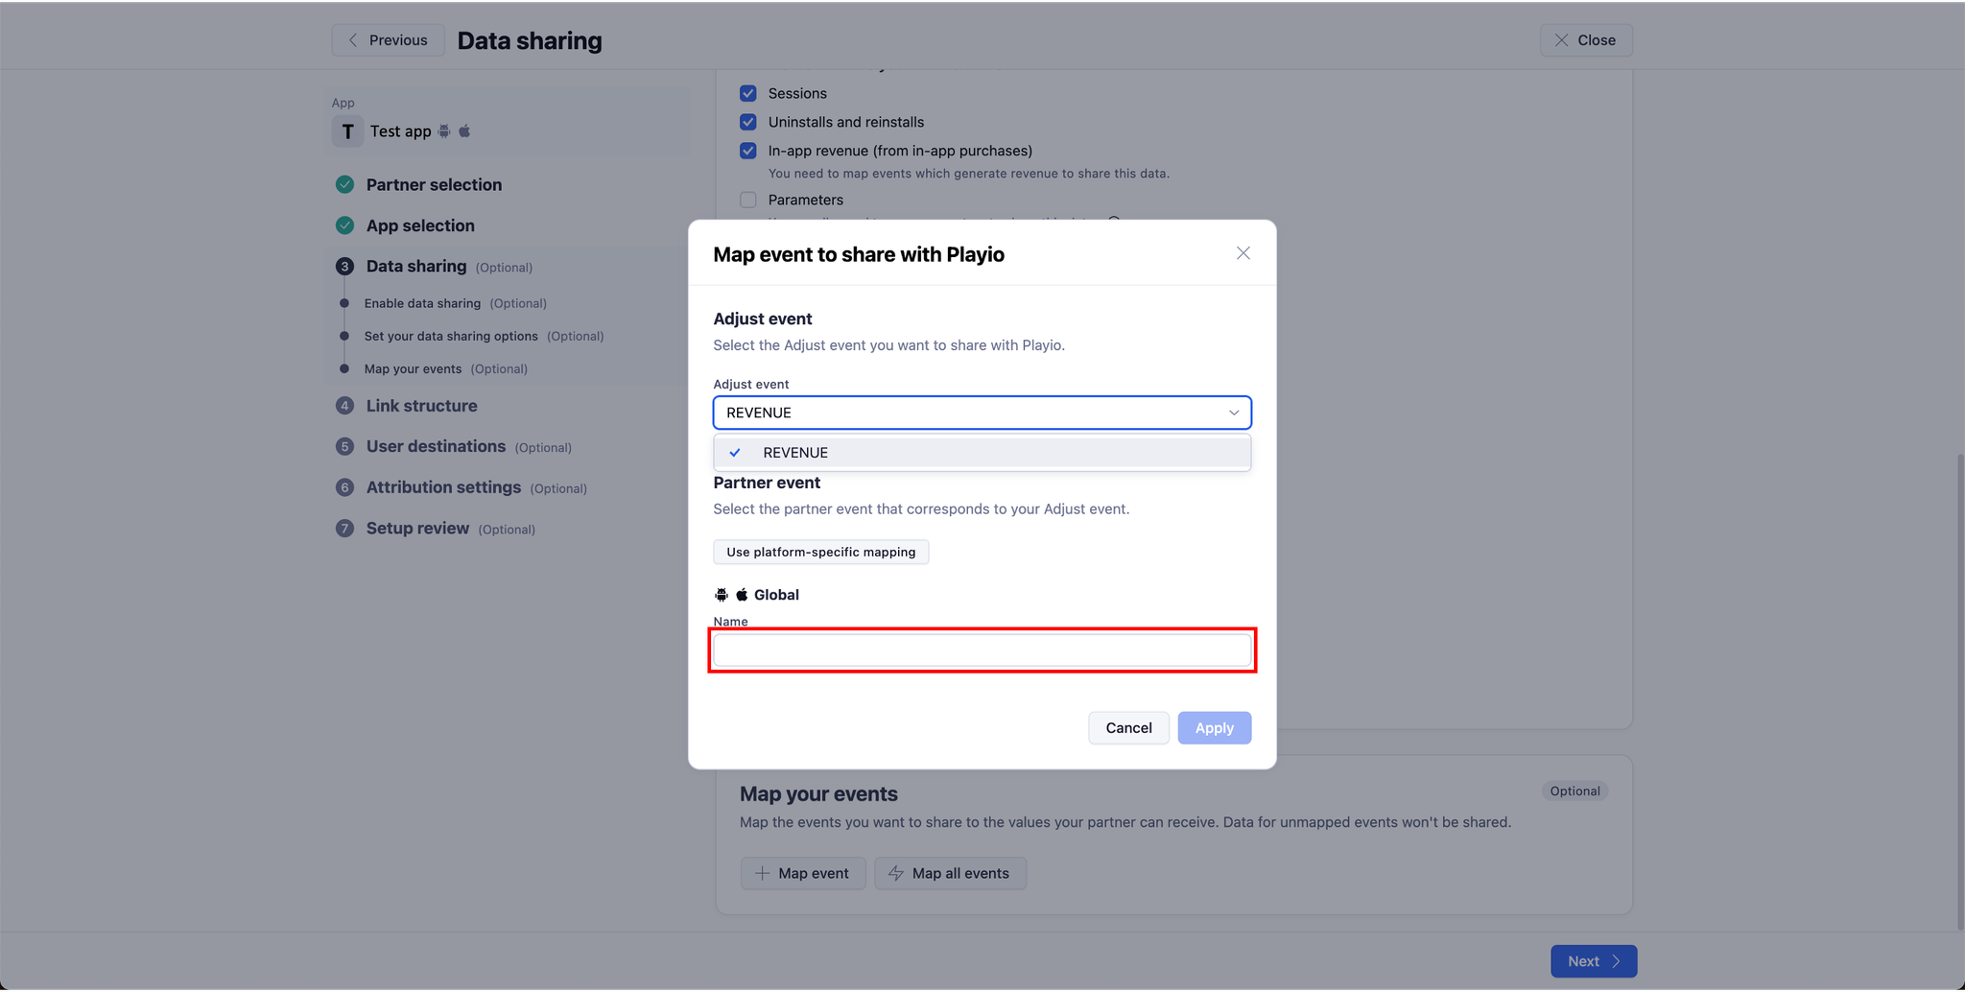
Task: Click the Map event button with plus
Action: coord(802,873)
